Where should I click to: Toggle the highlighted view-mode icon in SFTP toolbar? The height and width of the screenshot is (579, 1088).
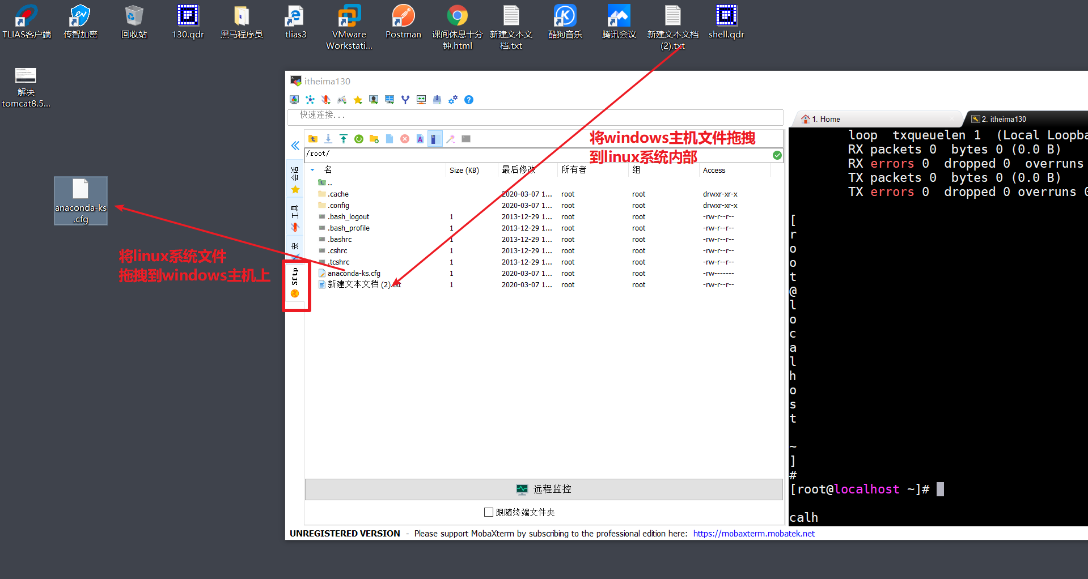[434, 139]
